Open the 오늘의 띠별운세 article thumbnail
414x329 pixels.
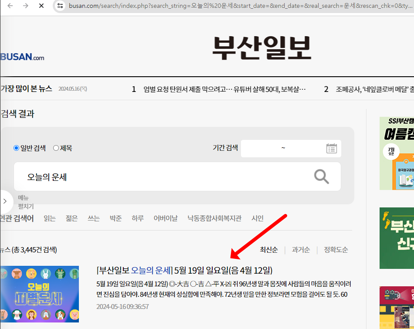click(39, 294)
